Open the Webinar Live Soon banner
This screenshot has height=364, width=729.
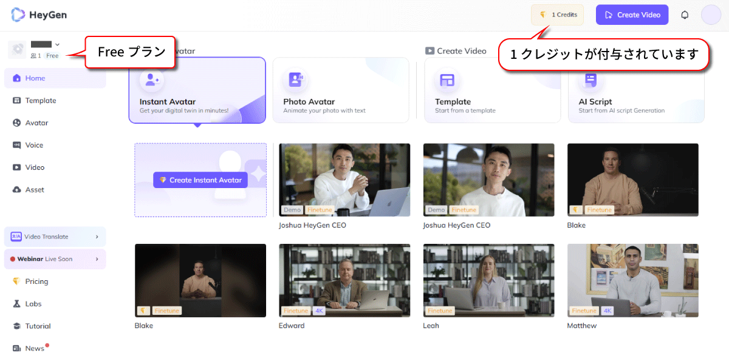point(55,259)
